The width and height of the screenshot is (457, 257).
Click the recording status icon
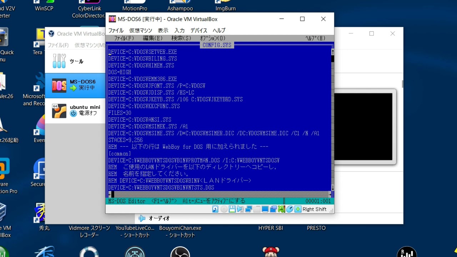273,209
